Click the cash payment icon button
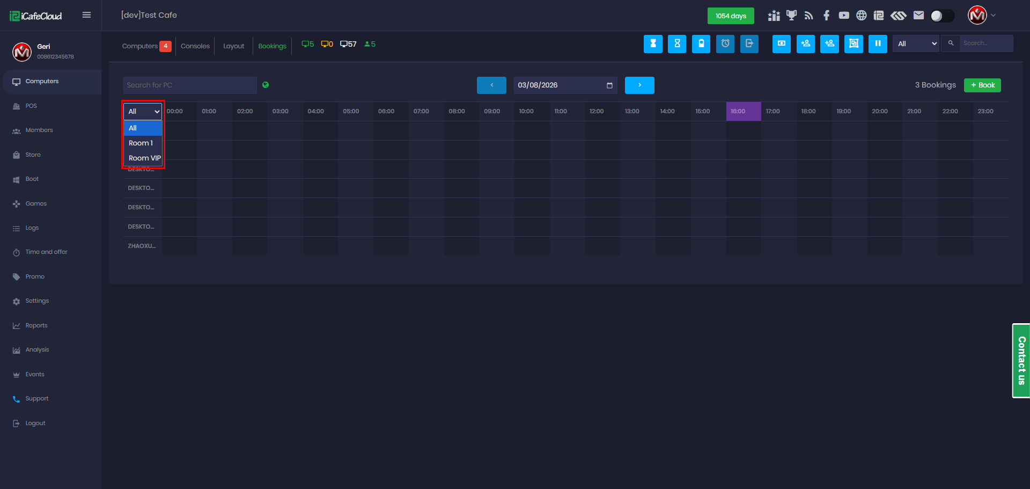This screenshot has width=1030, height=489. coord(781,44)
